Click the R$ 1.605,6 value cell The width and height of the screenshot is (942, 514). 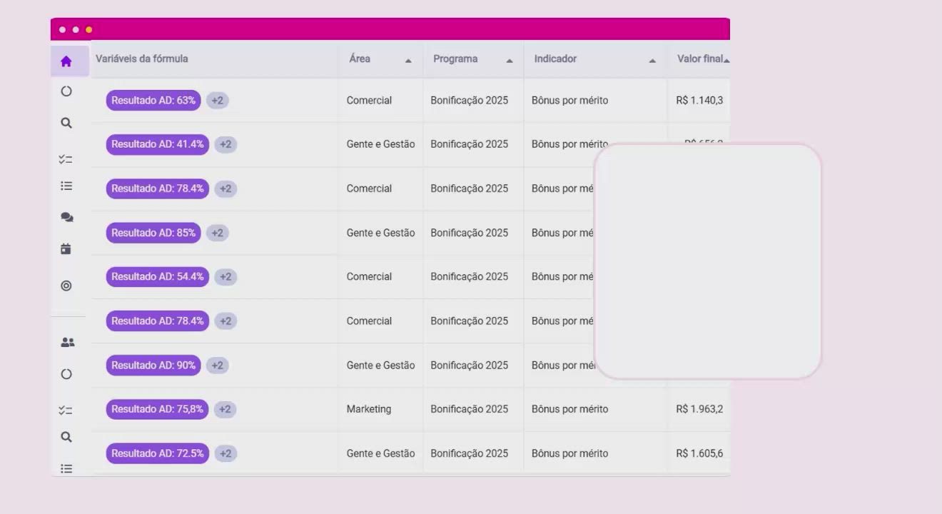pyautogui.click(x=699, y=453)
